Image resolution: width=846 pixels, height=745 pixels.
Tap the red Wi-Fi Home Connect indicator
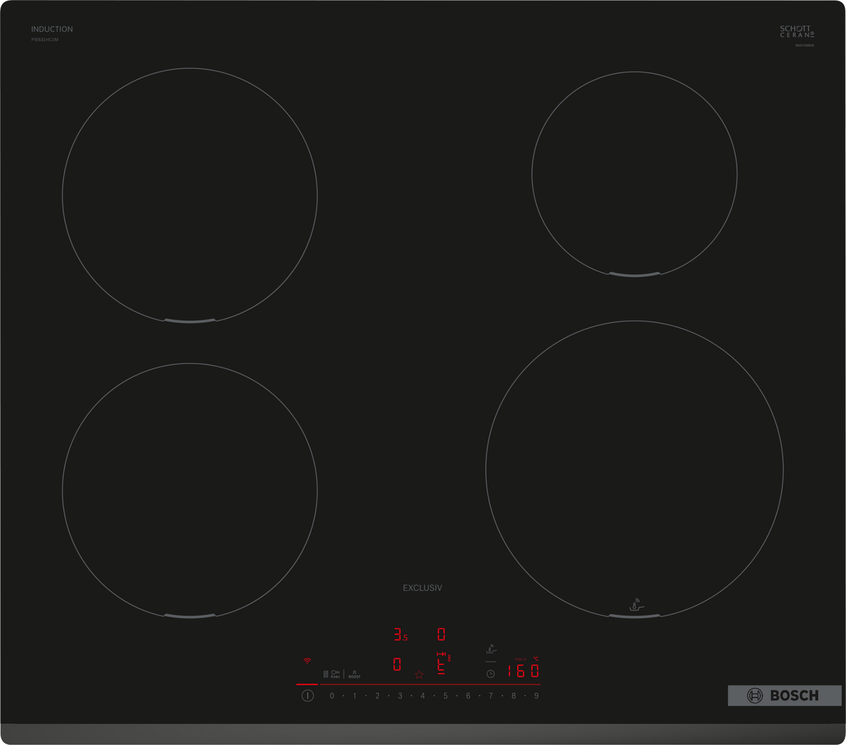[307, 660]
